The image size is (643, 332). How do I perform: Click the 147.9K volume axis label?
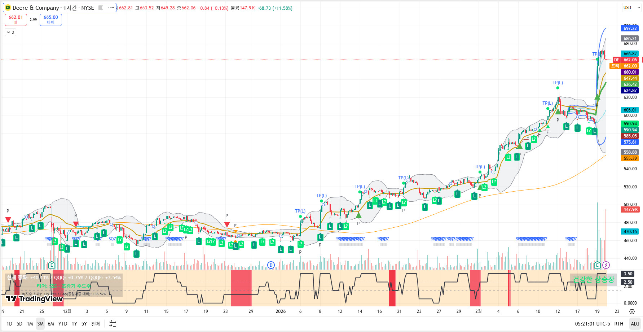coord(630,210)
